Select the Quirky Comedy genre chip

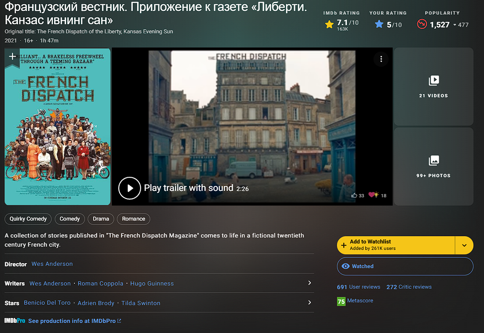28,219
